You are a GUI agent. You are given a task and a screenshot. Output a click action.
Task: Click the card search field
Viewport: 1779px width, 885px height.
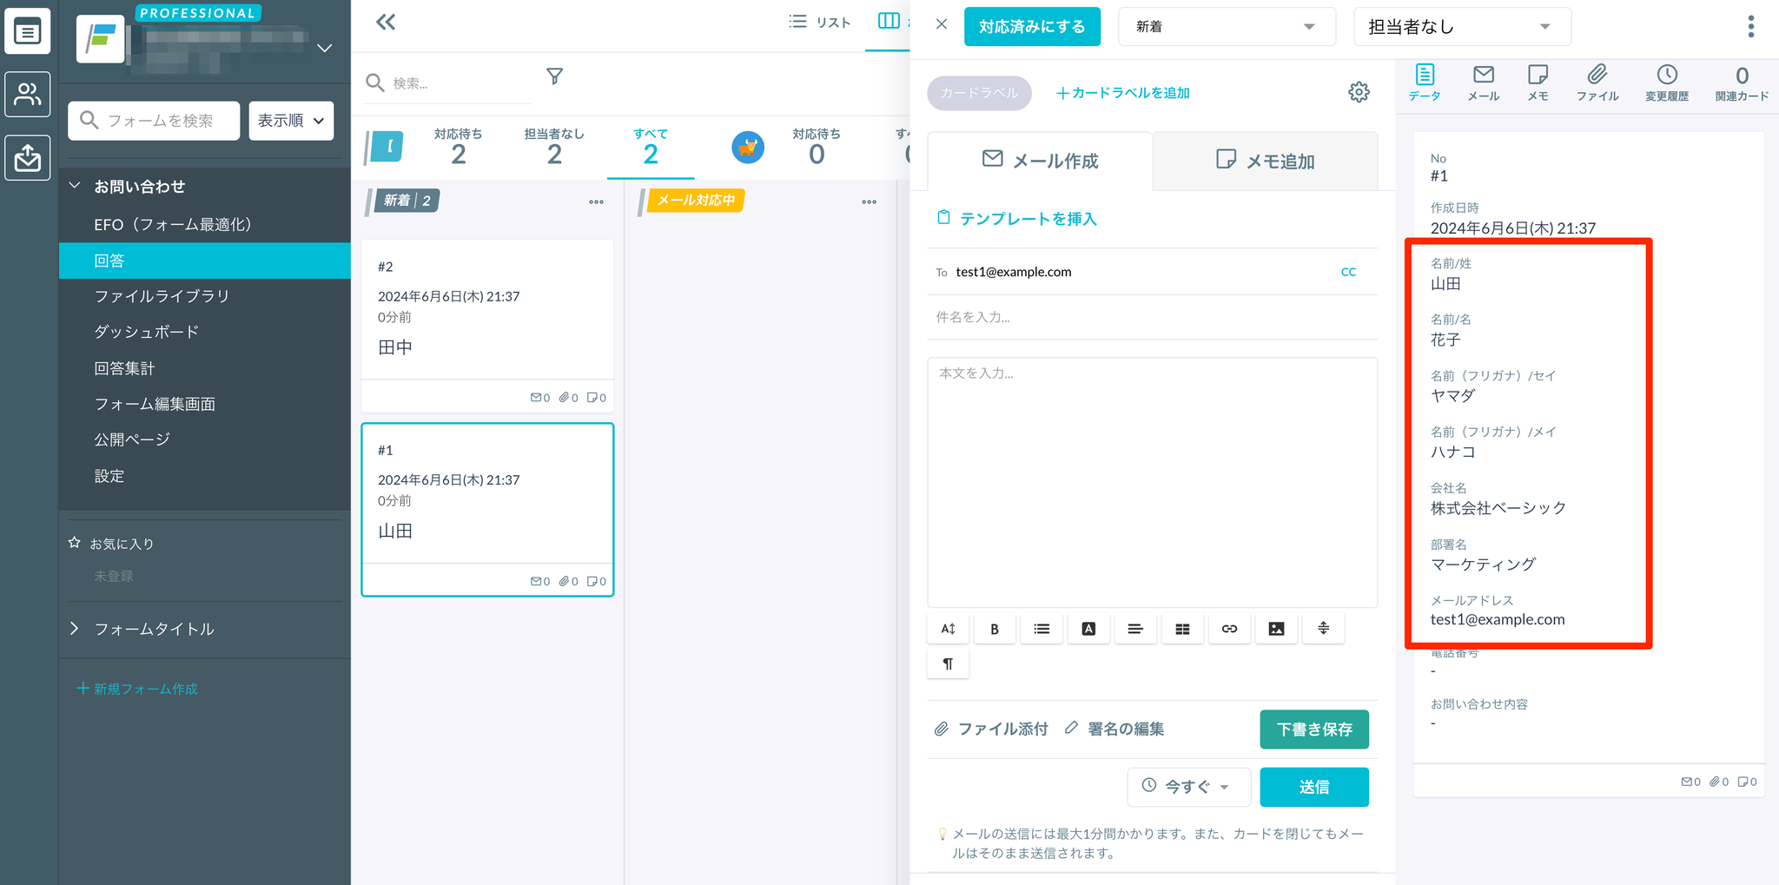[448, 83]
